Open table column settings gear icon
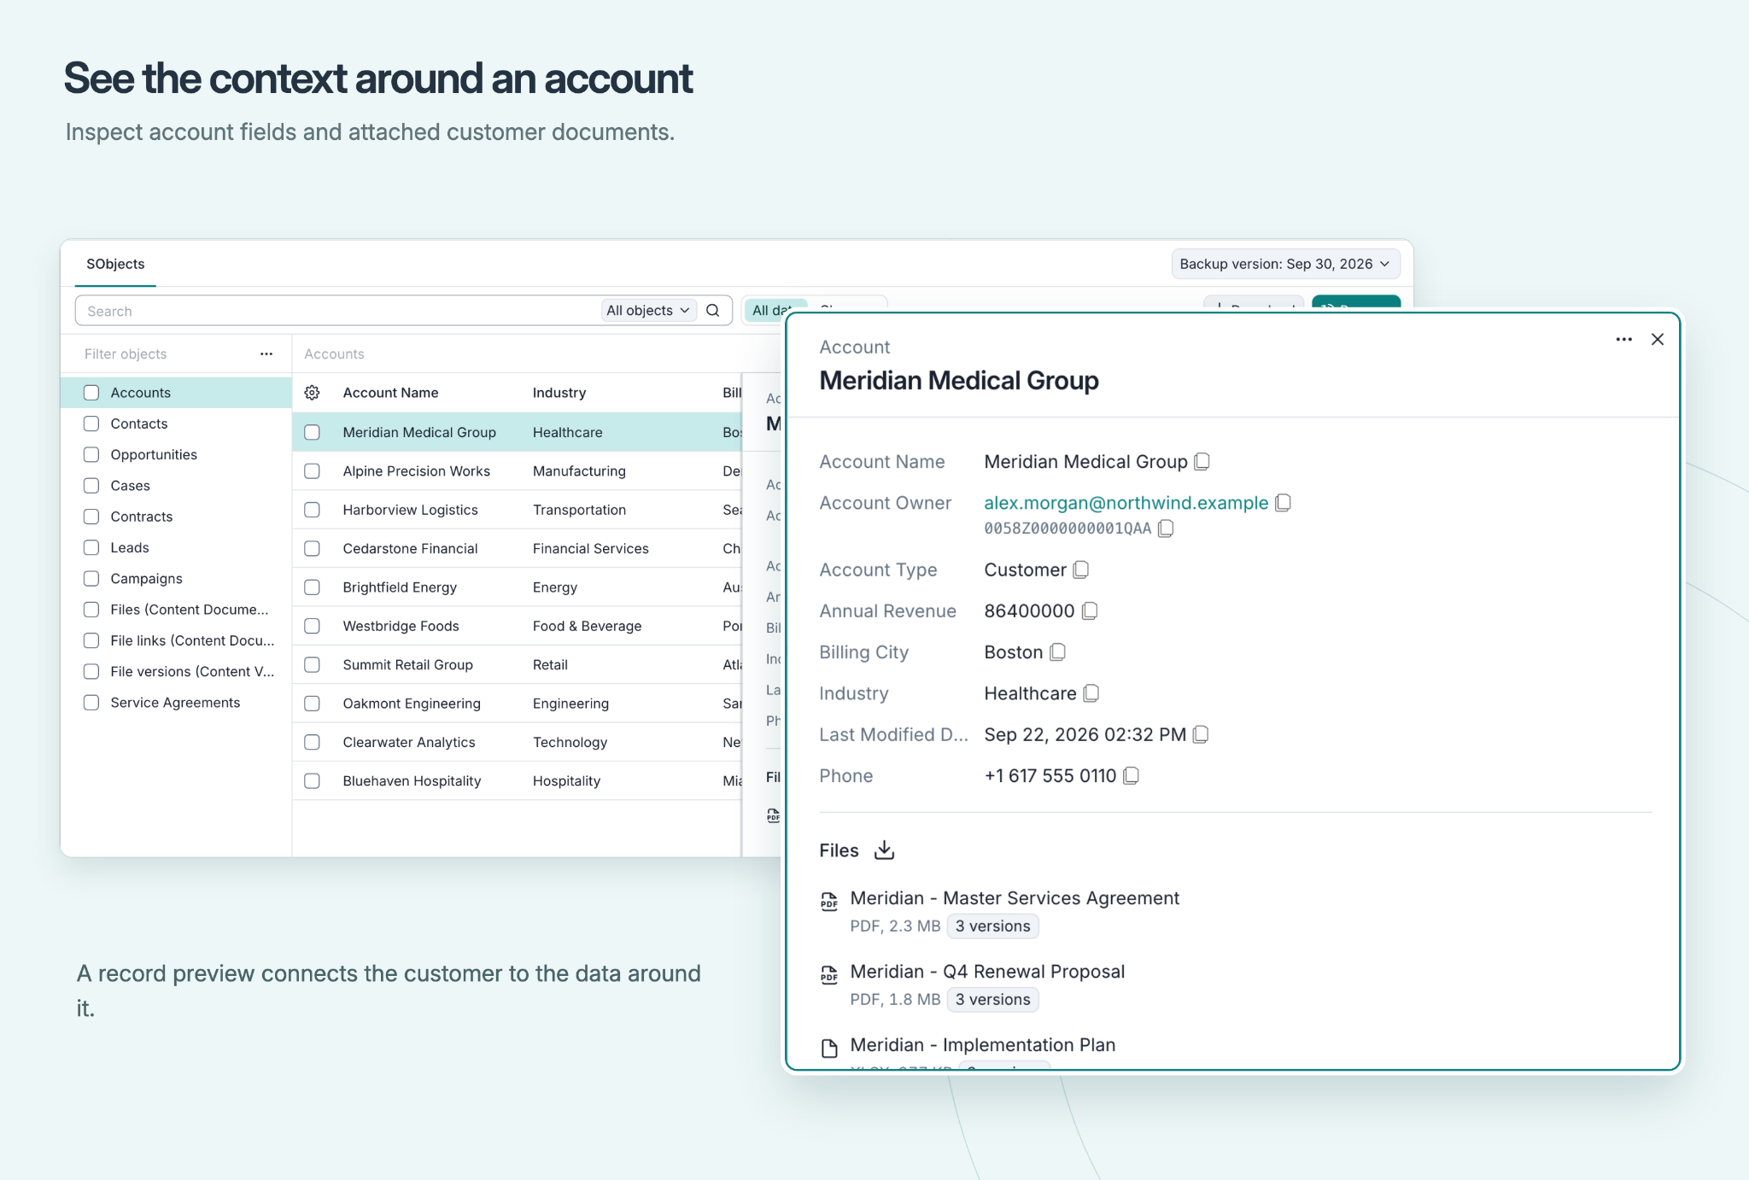This screenshot has height=1180, width=1749. coord(312,393)
